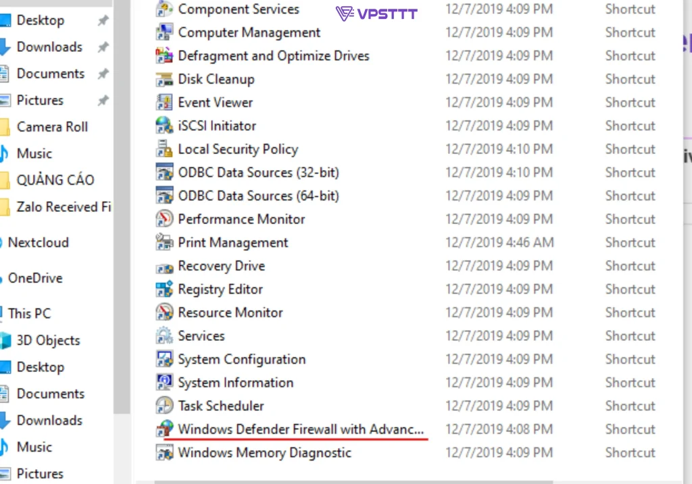Click the Performance Monitor icon
692x484 pixels.
(x=164, y=219)
